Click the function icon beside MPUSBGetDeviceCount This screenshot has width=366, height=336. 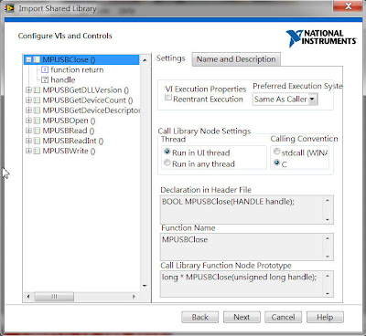pos(37,100)
